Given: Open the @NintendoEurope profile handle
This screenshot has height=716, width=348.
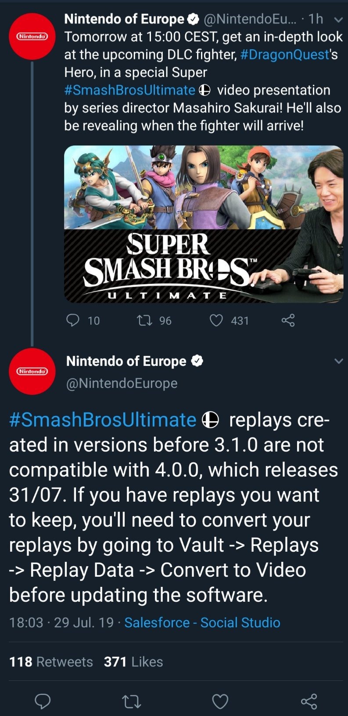Looking at the screenshot, I should [x=122, y=383].
